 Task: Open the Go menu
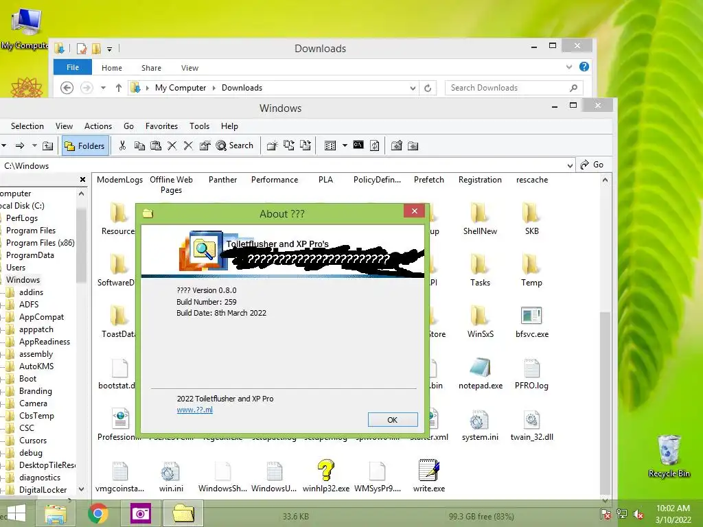[x=128, y=126]
